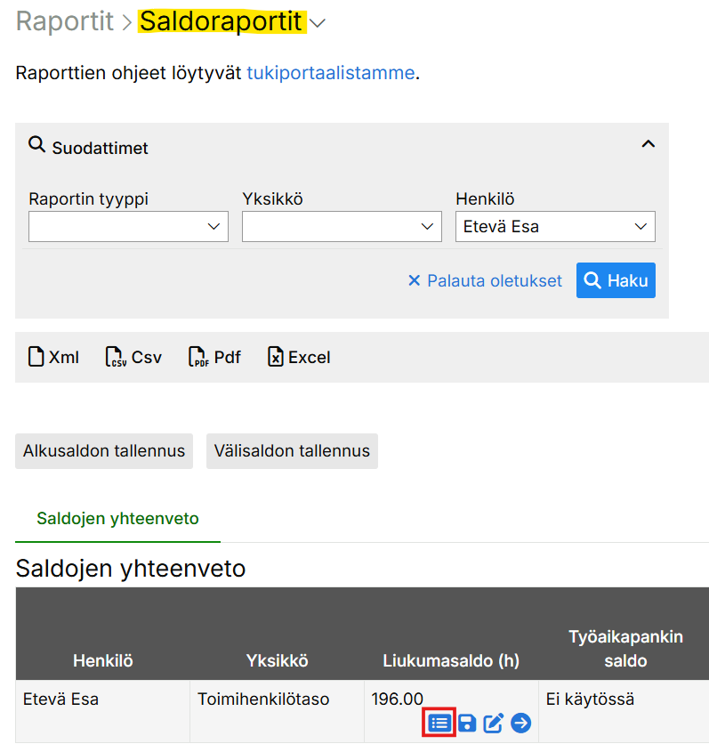709x752 pixels.
Task: Switch to the Saldojen yhteenveto tab
Action: (117, 519)
